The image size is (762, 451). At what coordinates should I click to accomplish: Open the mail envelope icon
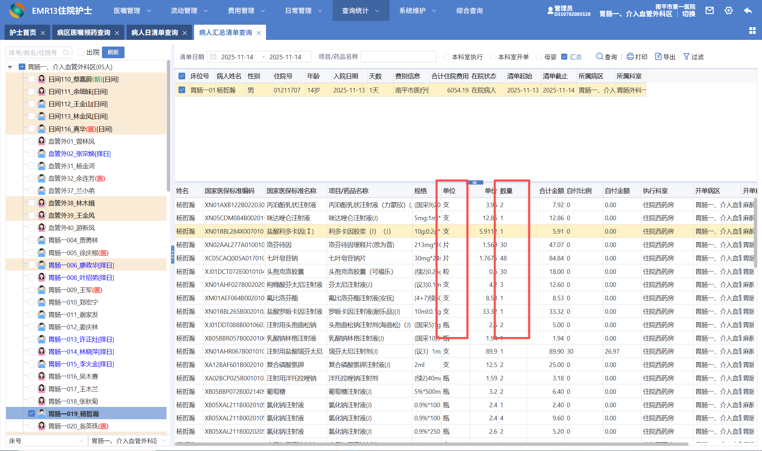pos(709,11)
